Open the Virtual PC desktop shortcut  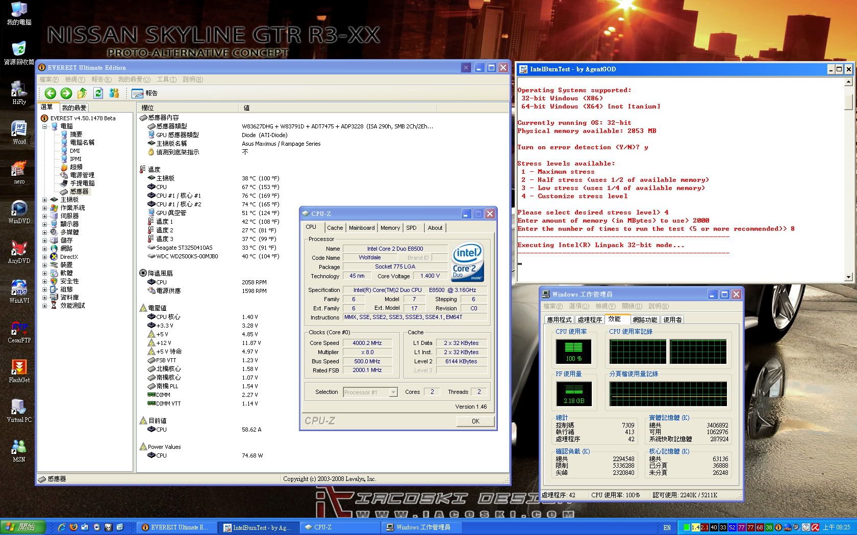(x=19, y=411)
